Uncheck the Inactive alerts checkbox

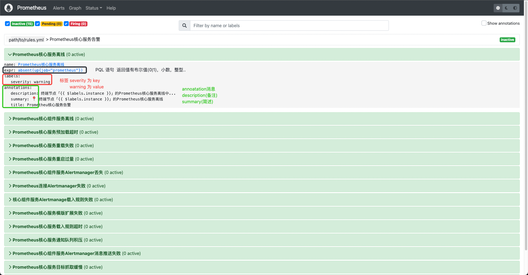pos(7,24)
